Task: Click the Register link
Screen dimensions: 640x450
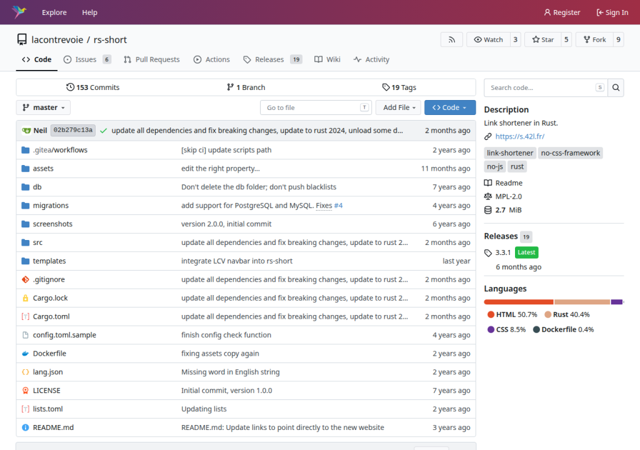Action: pos(562,12)
